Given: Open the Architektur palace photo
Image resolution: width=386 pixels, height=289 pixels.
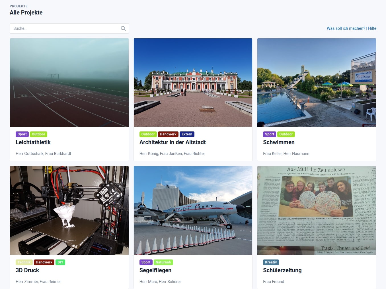Looking at the screenshot, I should [193, 83].
